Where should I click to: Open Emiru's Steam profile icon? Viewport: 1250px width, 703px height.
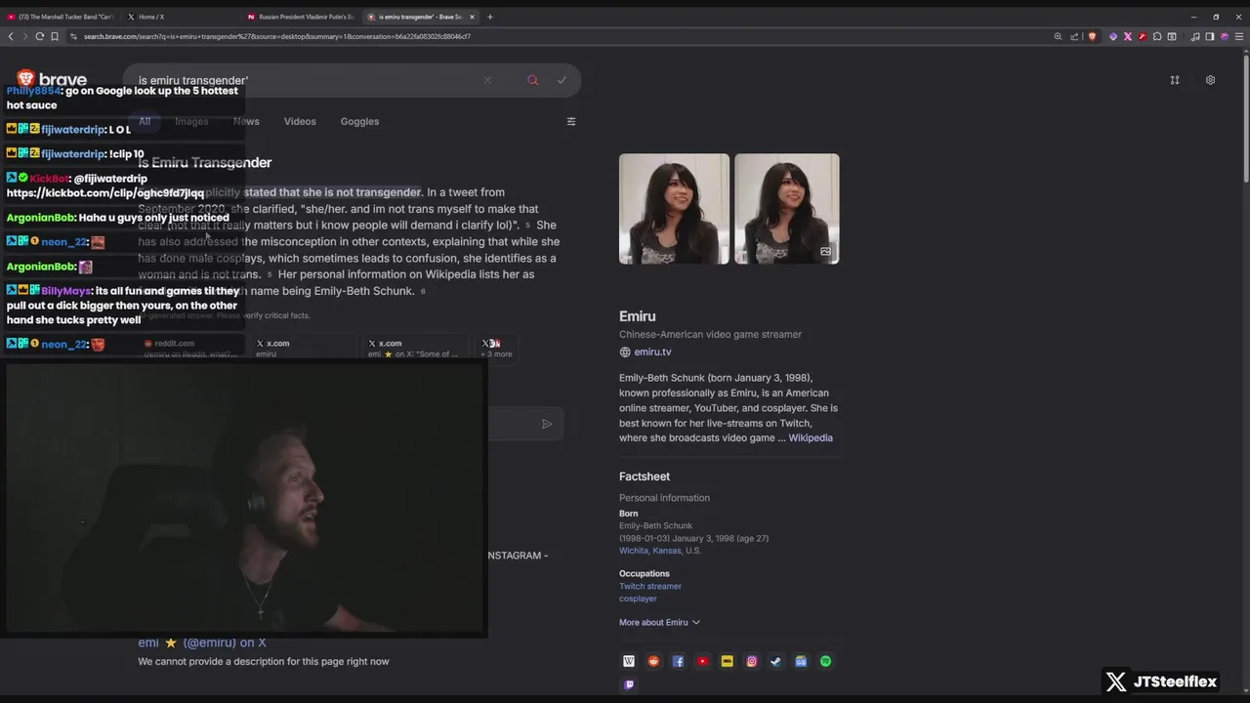775,661
